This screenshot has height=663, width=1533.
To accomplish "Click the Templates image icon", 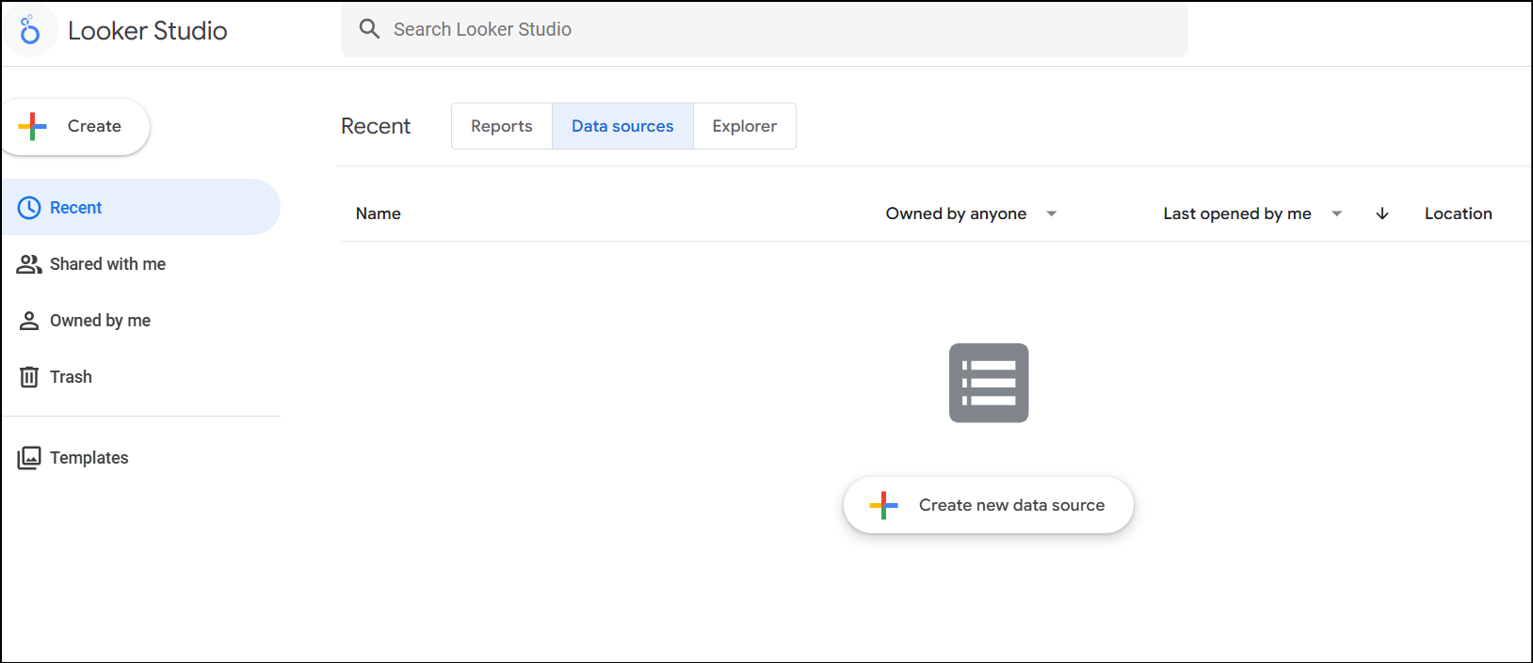I will tap(29, 458).
